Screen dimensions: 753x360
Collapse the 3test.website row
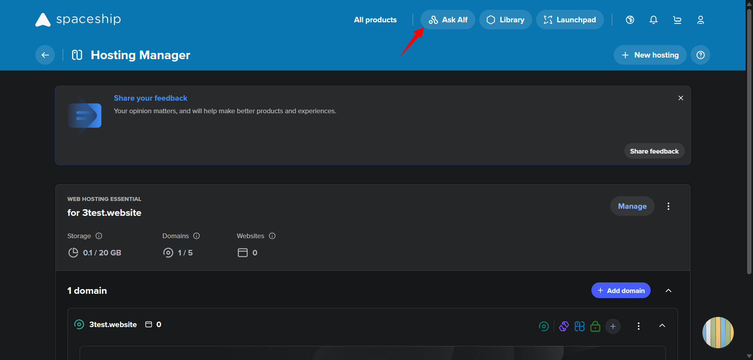tap(662, 326)
